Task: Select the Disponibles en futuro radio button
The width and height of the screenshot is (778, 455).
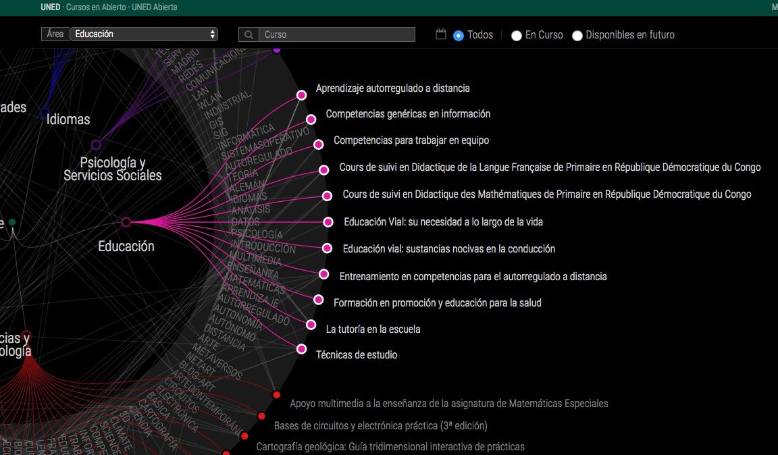Action: (577, 36)
